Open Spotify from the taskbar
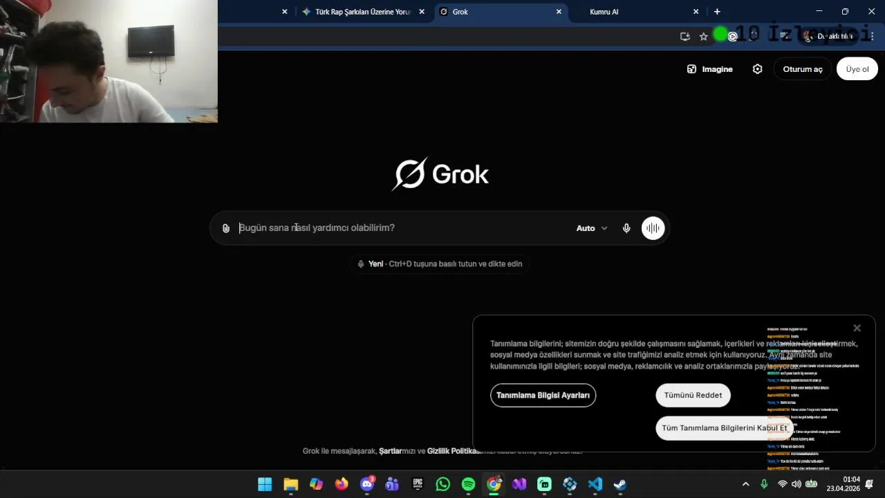This screenshot has width=885, height=498. pos(468,484)
